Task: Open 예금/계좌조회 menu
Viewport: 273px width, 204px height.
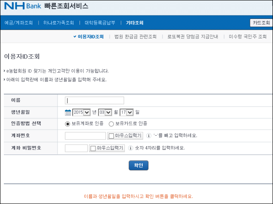Action: [18, 23]
